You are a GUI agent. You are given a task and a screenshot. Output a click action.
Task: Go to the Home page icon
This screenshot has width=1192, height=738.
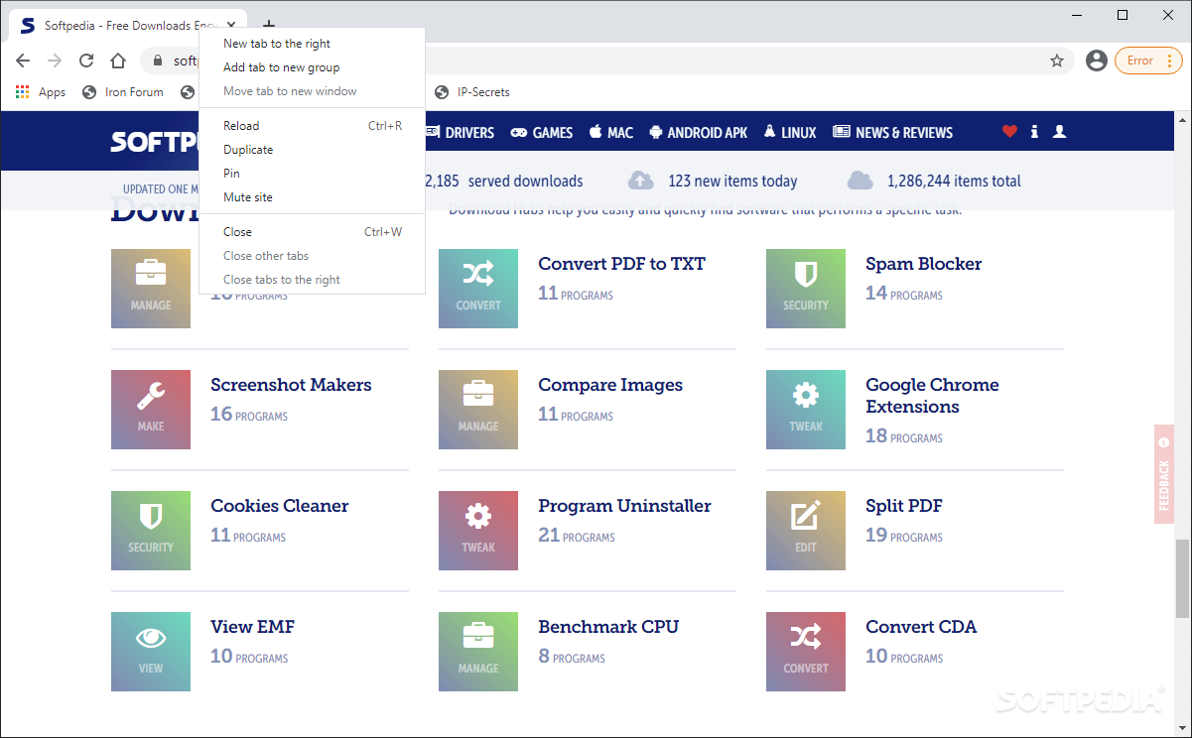tap(118, 61)
